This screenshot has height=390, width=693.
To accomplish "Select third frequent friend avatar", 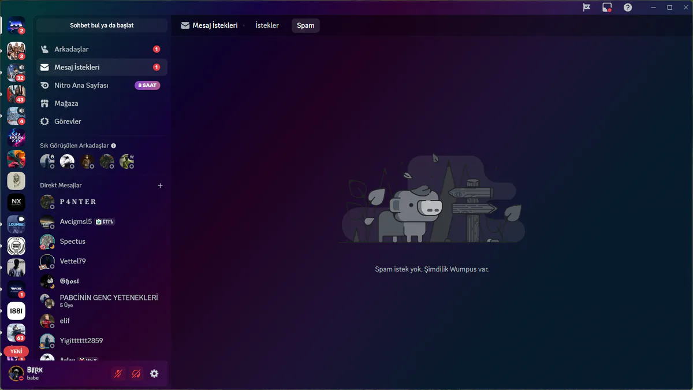I will [87, 161].
